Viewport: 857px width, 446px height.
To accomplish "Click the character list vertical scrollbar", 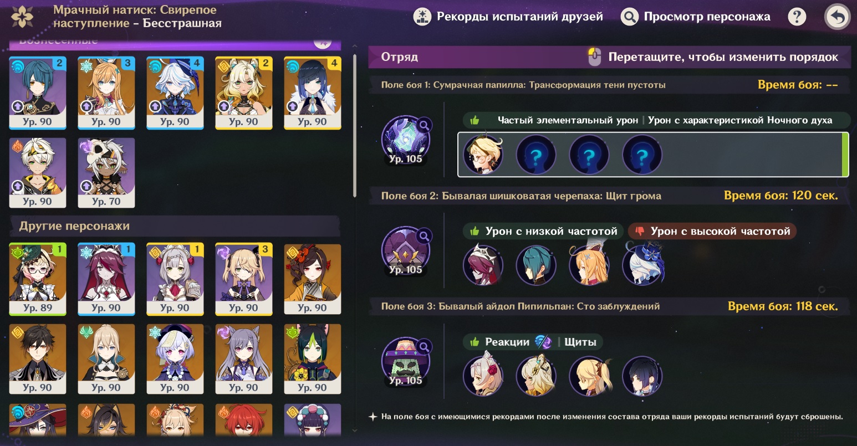I will [355, 126].
